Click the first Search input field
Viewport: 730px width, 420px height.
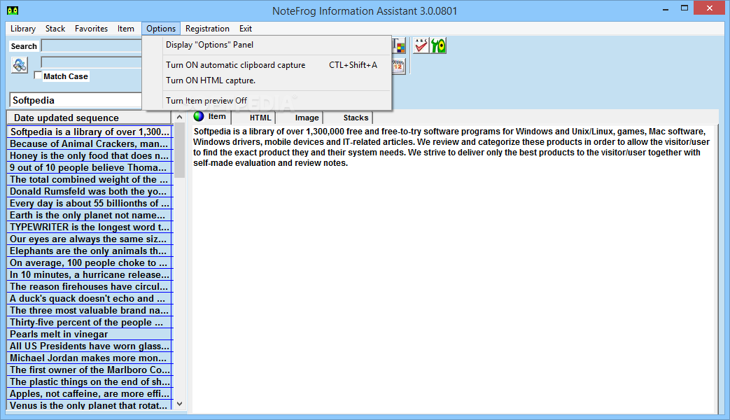pos(91,45)
